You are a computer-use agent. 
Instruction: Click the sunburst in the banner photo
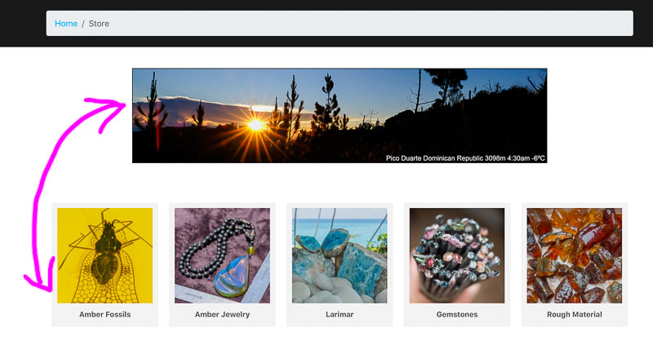[x=255, y=125]
